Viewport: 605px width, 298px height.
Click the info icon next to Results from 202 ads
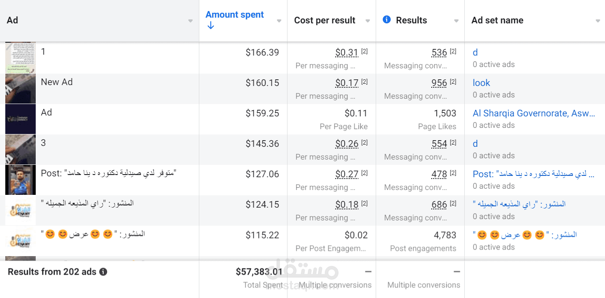pos(103,272)
